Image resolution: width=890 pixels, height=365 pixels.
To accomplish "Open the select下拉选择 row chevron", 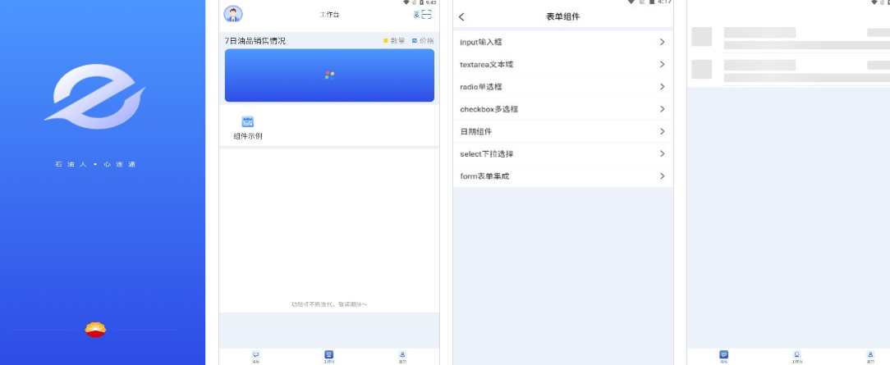I will click(x=662, y=153).
